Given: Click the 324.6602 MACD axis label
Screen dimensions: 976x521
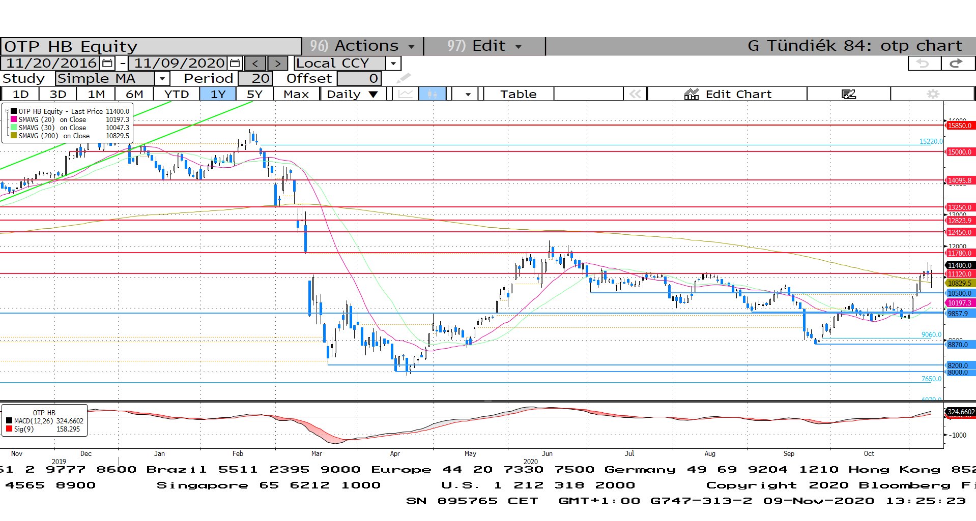Looking at the screenshot, I should click(x=961, y=412).
